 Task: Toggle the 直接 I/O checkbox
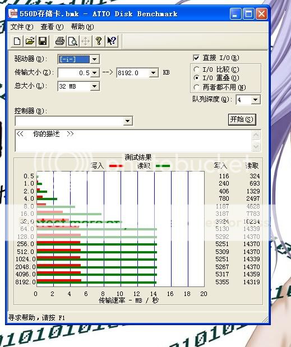(196, 58)
